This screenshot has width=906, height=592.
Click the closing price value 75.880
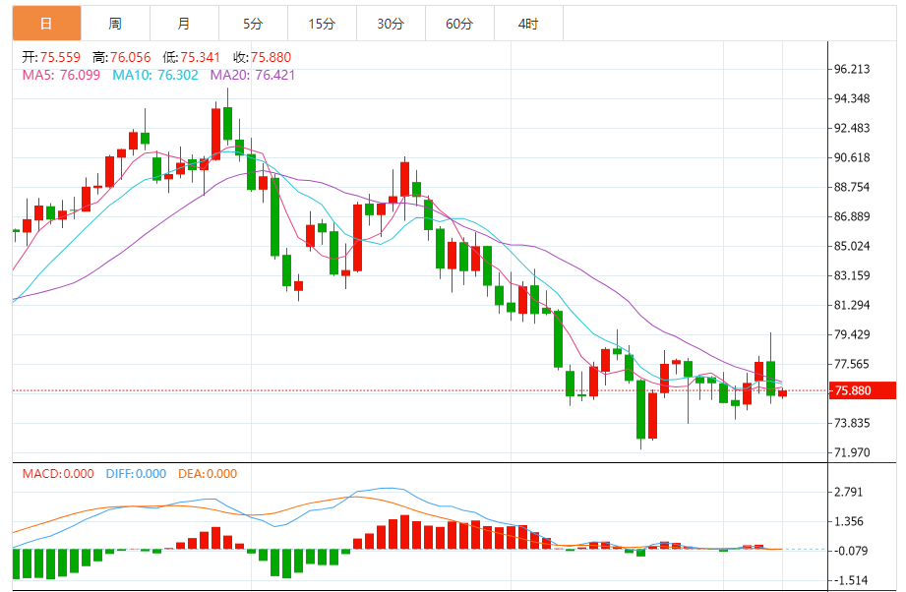click(x=271, y=57)
